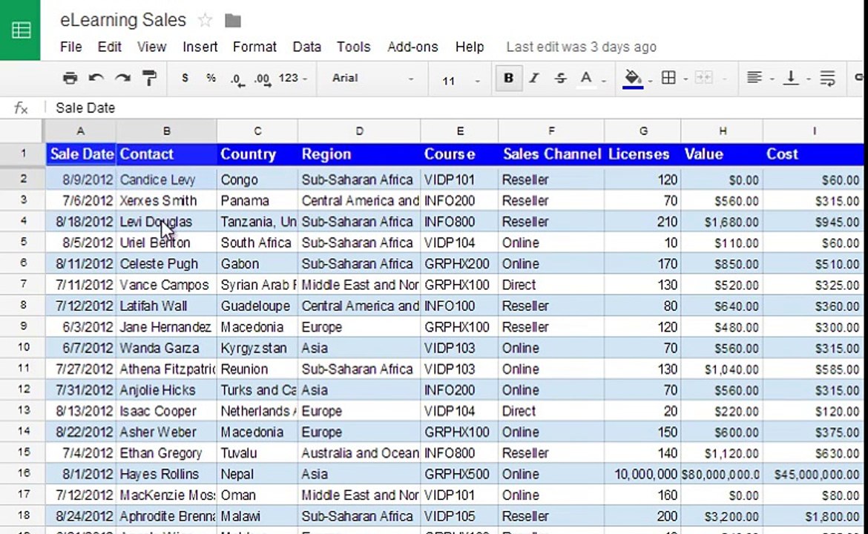Undo the last action

[96, 78]
